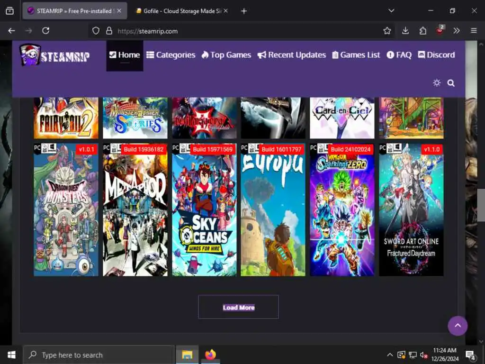
Task: Close the Gofile tab
Action: tap(226, 11)
